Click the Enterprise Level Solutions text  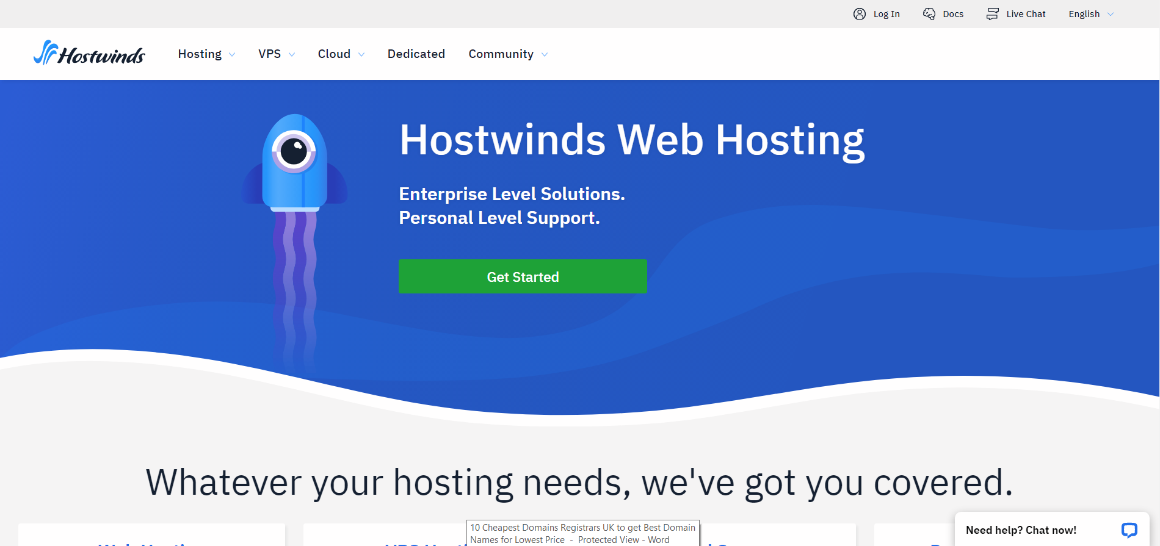point(512,194)
